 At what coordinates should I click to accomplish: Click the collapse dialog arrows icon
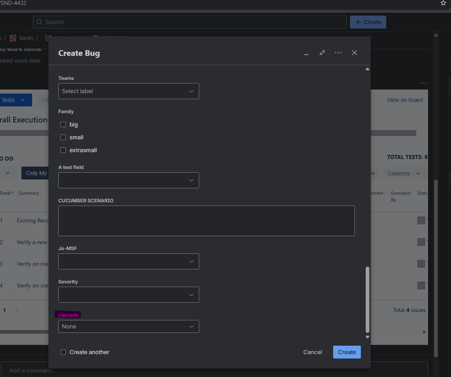(322, 53)
